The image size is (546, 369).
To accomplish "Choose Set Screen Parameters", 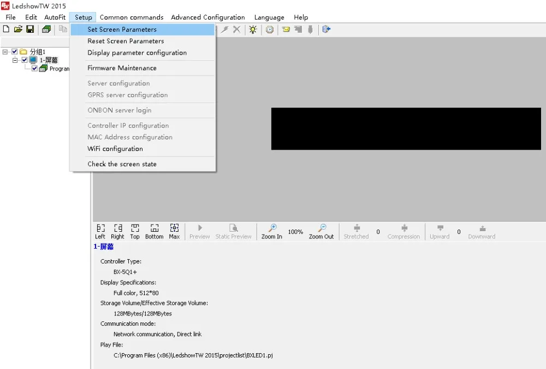I will tap(143, 30).
